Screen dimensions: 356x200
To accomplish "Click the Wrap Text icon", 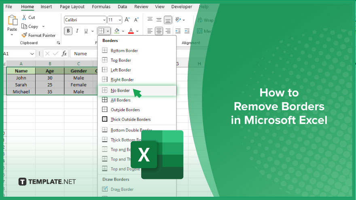I will [200, 20].
